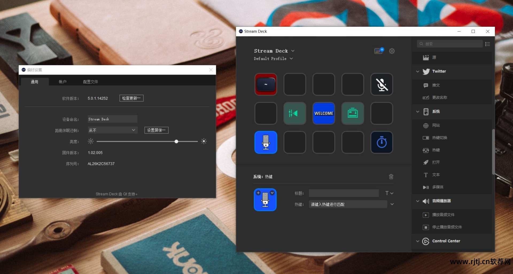This screenshot has width=513, height=274.
Task: Select the 网站 action in 系统
Action: click(452, 125)
